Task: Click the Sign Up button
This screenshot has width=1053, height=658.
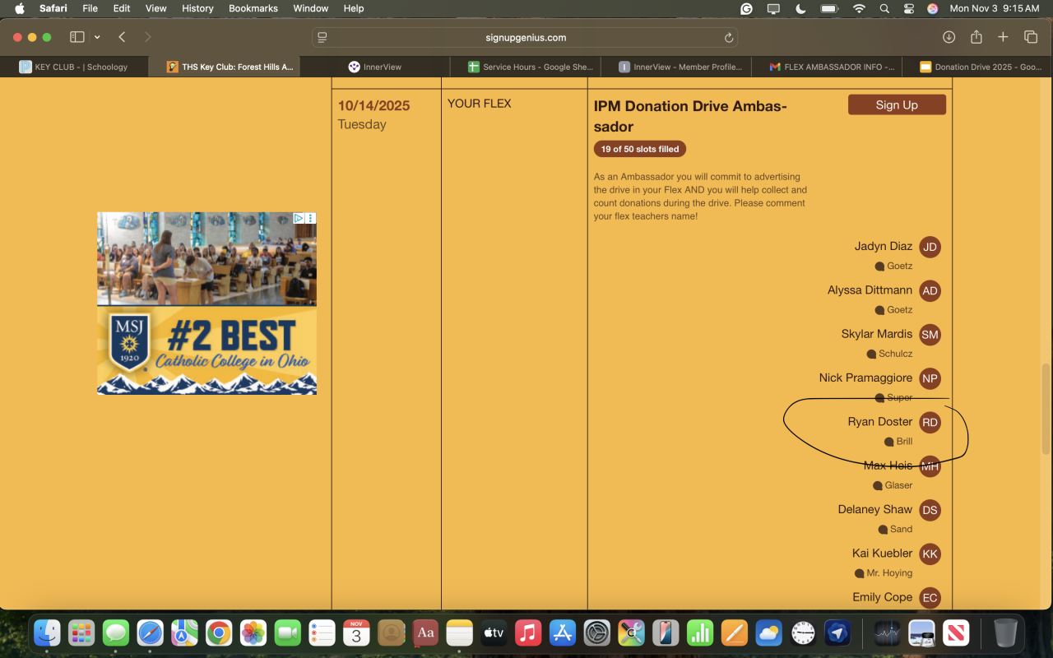Action: [x=897, y=104]
